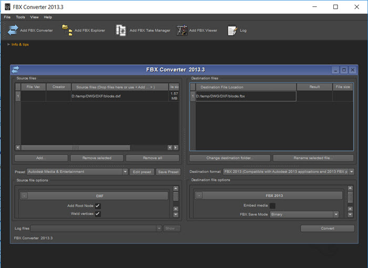Collapse the FBX 2013 options section
Viewport: 368px width, 268px height.
[x=199, y=196]
